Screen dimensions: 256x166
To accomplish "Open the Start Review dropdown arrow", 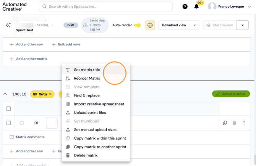I will click(x=243, y=25).
